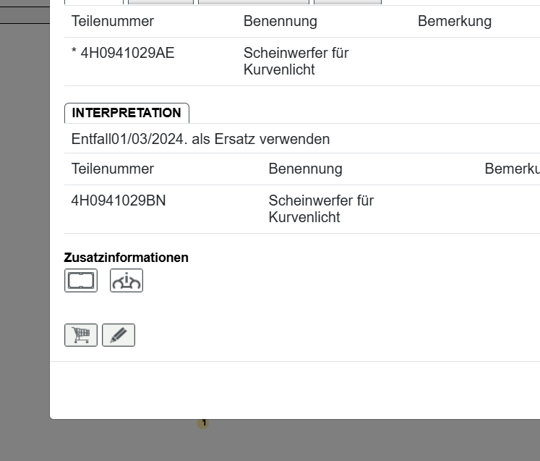This screenshot has height=461, width=540.
Task: Open the vehicle info icon under Zusatzinformationen
Action: [x=127, y=280]
